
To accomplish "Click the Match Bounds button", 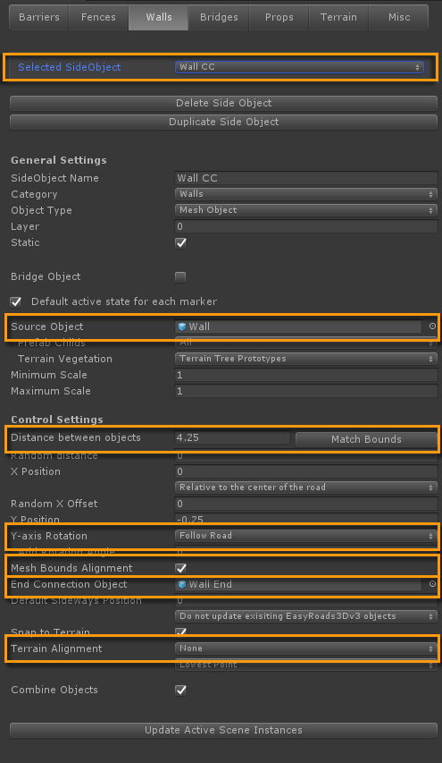I will coord(366,439).
